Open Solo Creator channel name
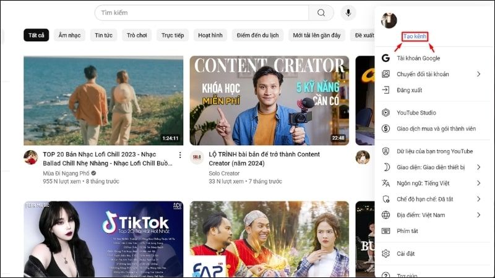The width and height of the screenshot is (495, 278). tap(224, 174)
